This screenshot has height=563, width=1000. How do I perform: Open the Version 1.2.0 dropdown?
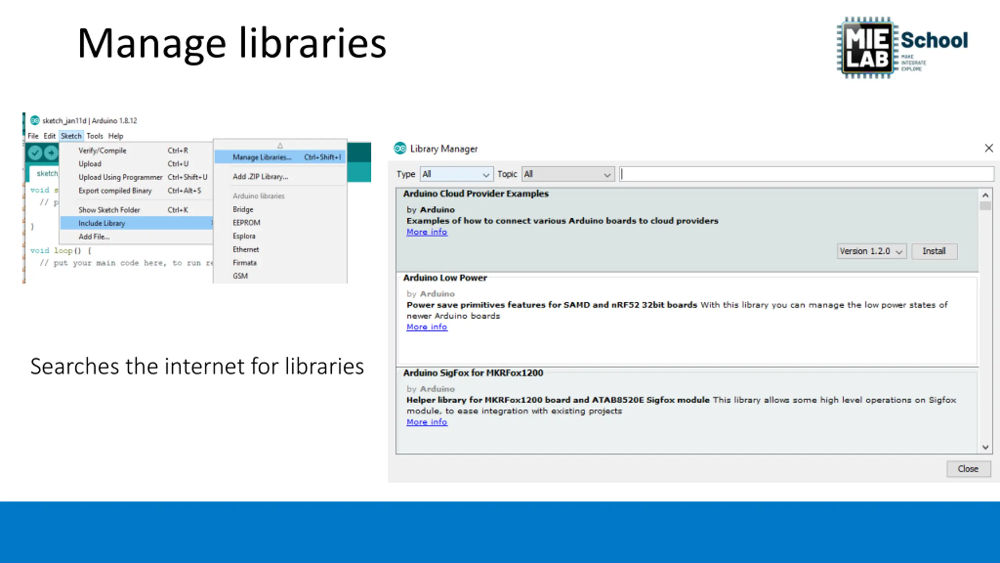[x=871, y=251]
